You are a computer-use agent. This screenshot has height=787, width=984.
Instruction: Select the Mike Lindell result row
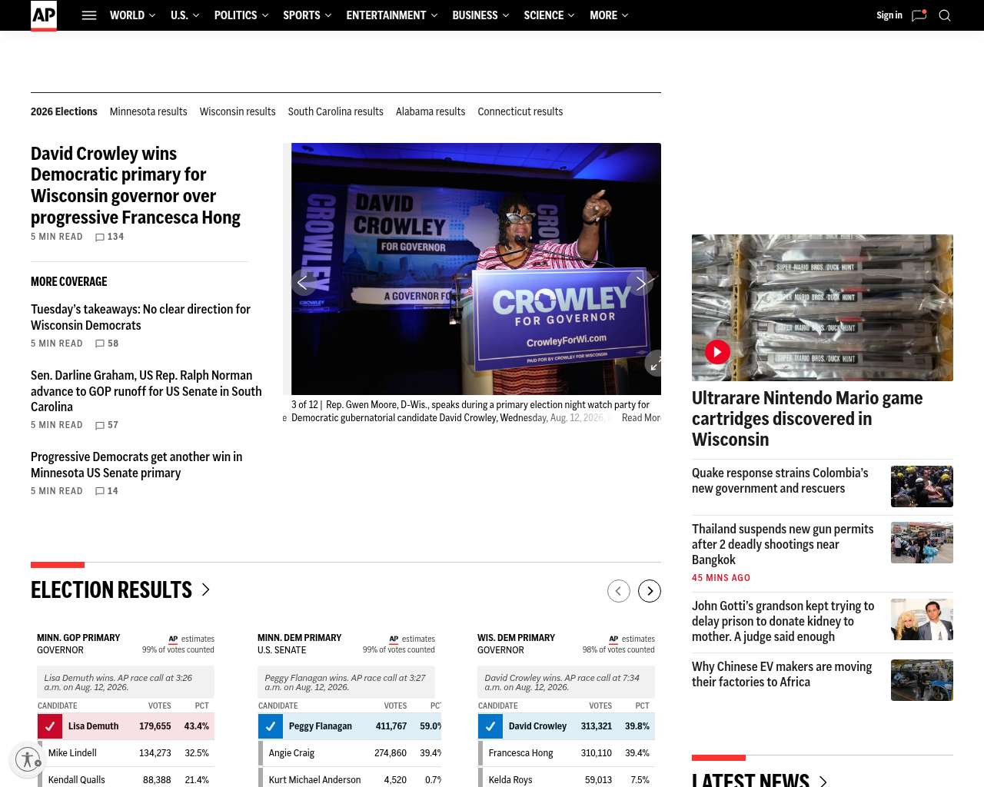[126, 753]
